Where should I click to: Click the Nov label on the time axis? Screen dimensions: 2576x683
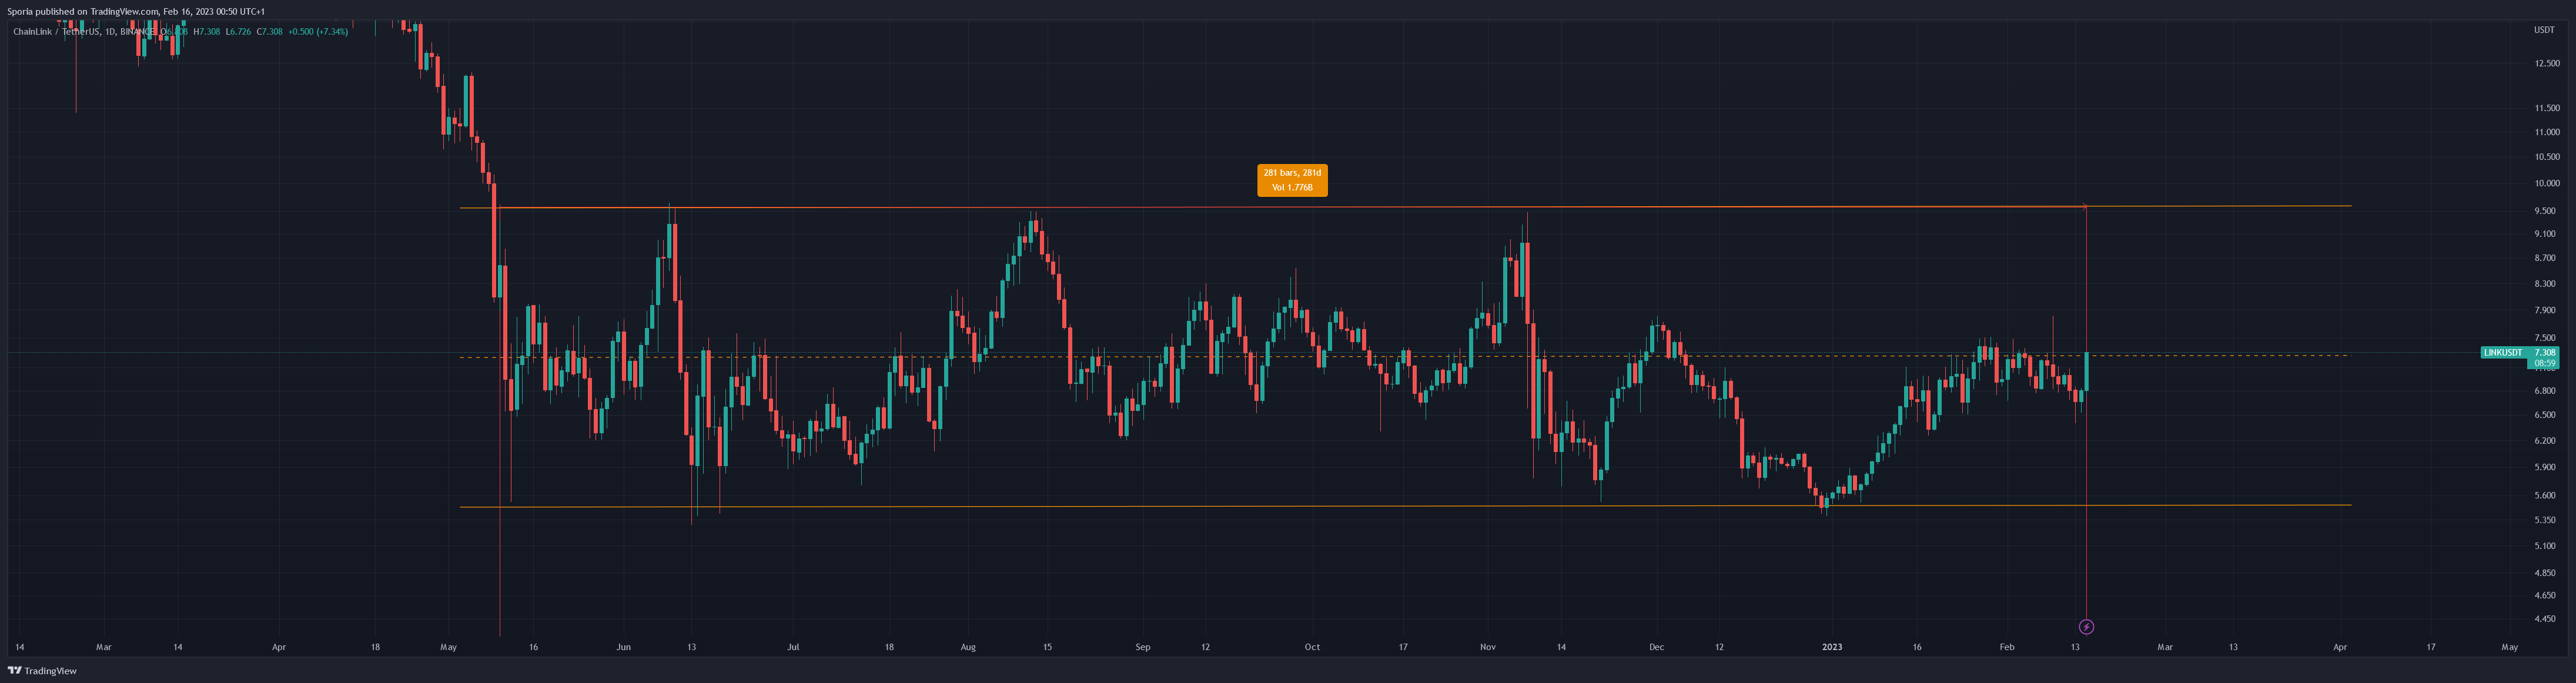(x=1488, y=647)
